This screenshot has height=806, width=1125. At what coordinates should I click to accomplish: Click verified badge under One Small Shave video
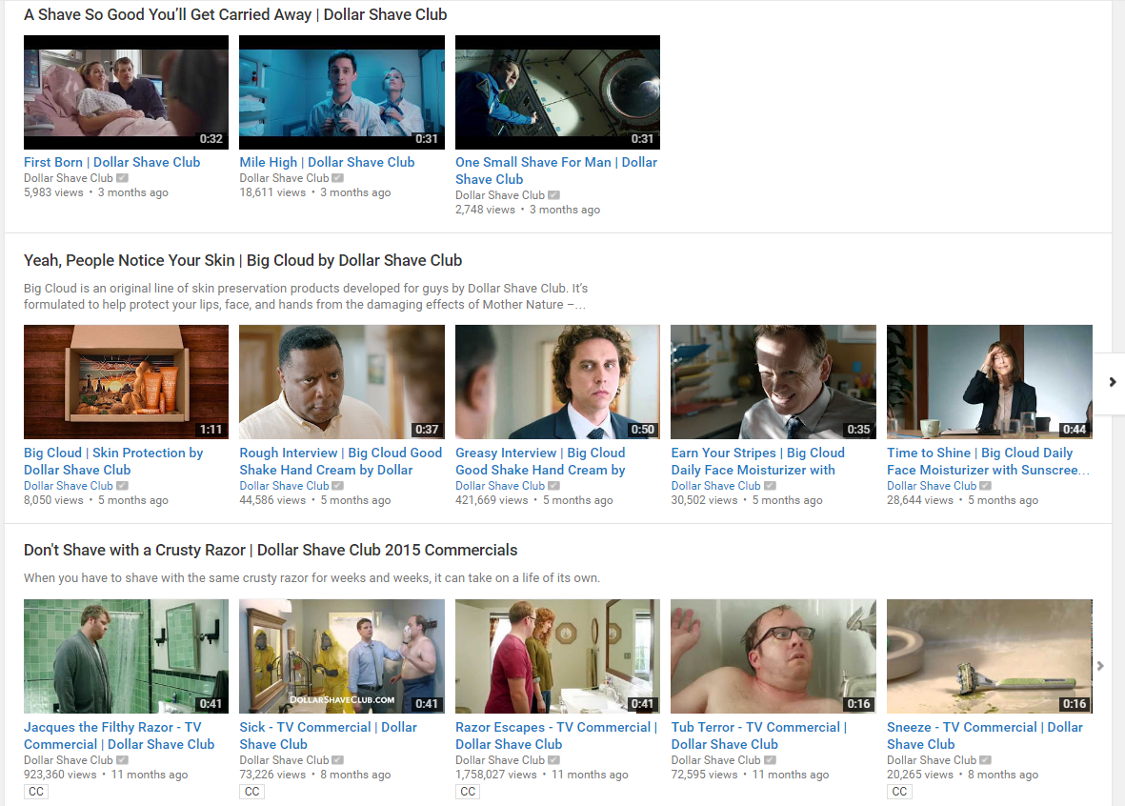pos(553,195)
